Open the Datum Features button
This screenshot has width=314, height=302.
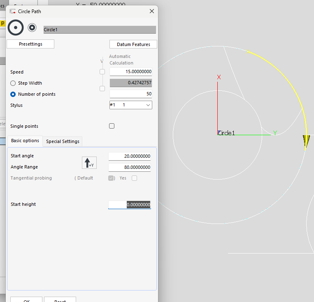point(133,44)
